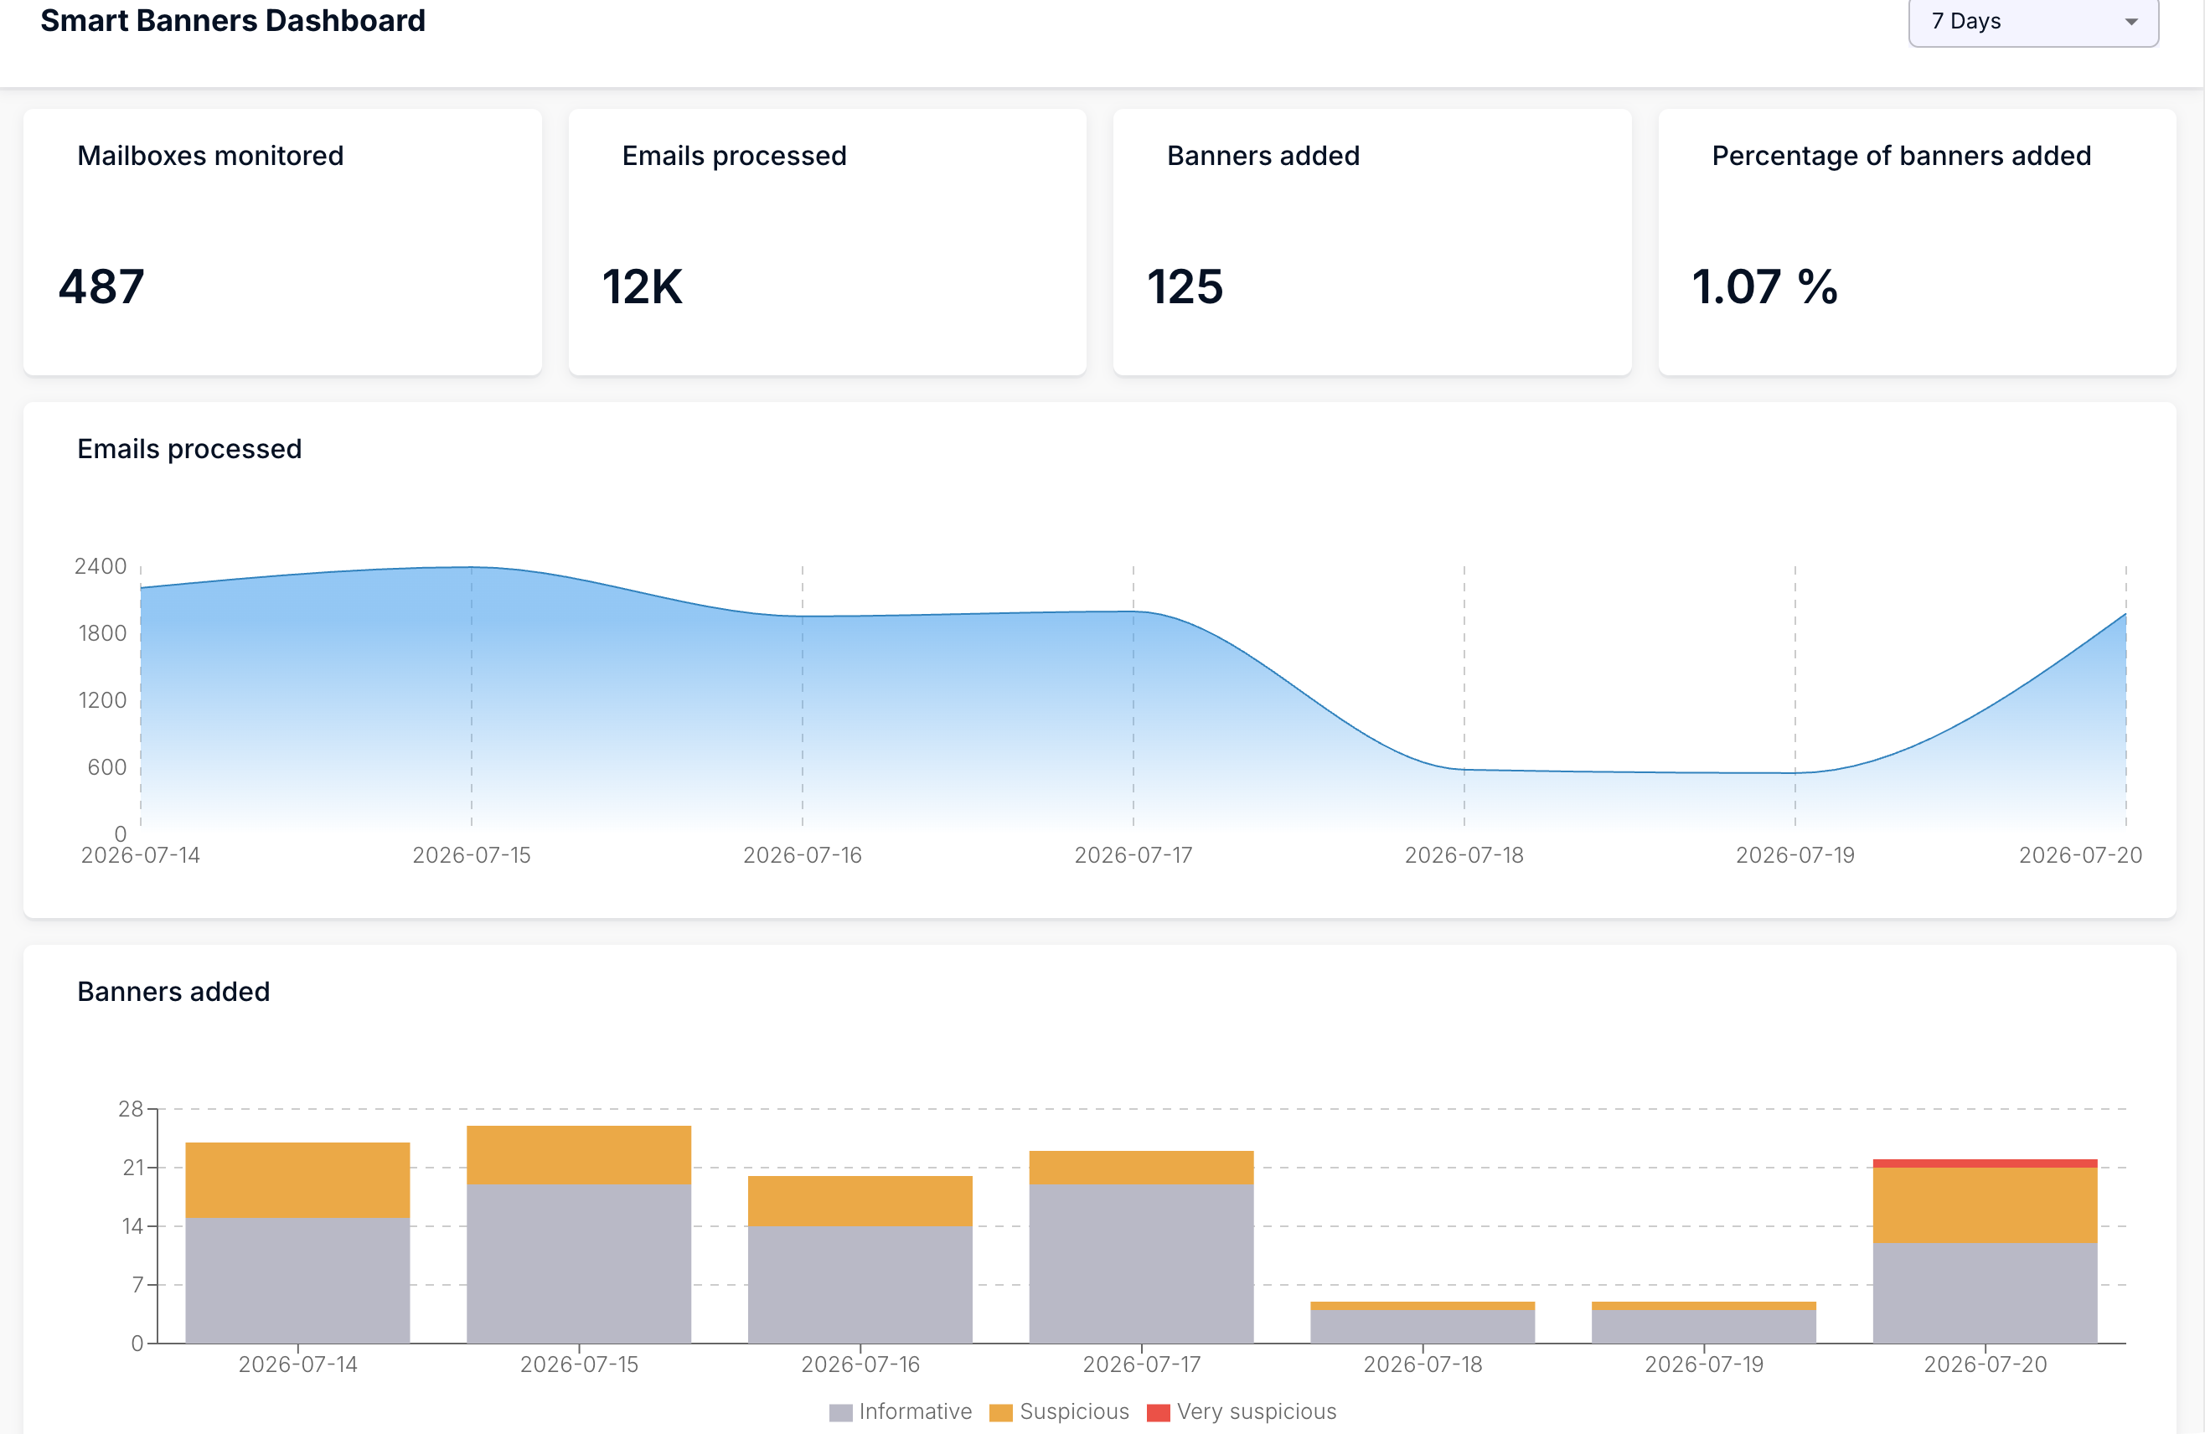Click the Informative bar segment for 2026-07-15

579,1264
